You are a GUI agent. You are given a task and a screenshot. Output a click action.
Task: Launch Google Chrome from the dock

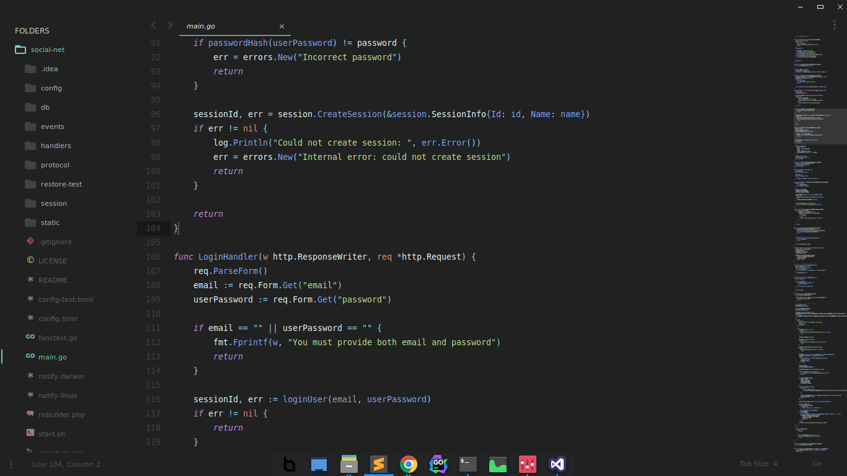click(x=408, y=464)
